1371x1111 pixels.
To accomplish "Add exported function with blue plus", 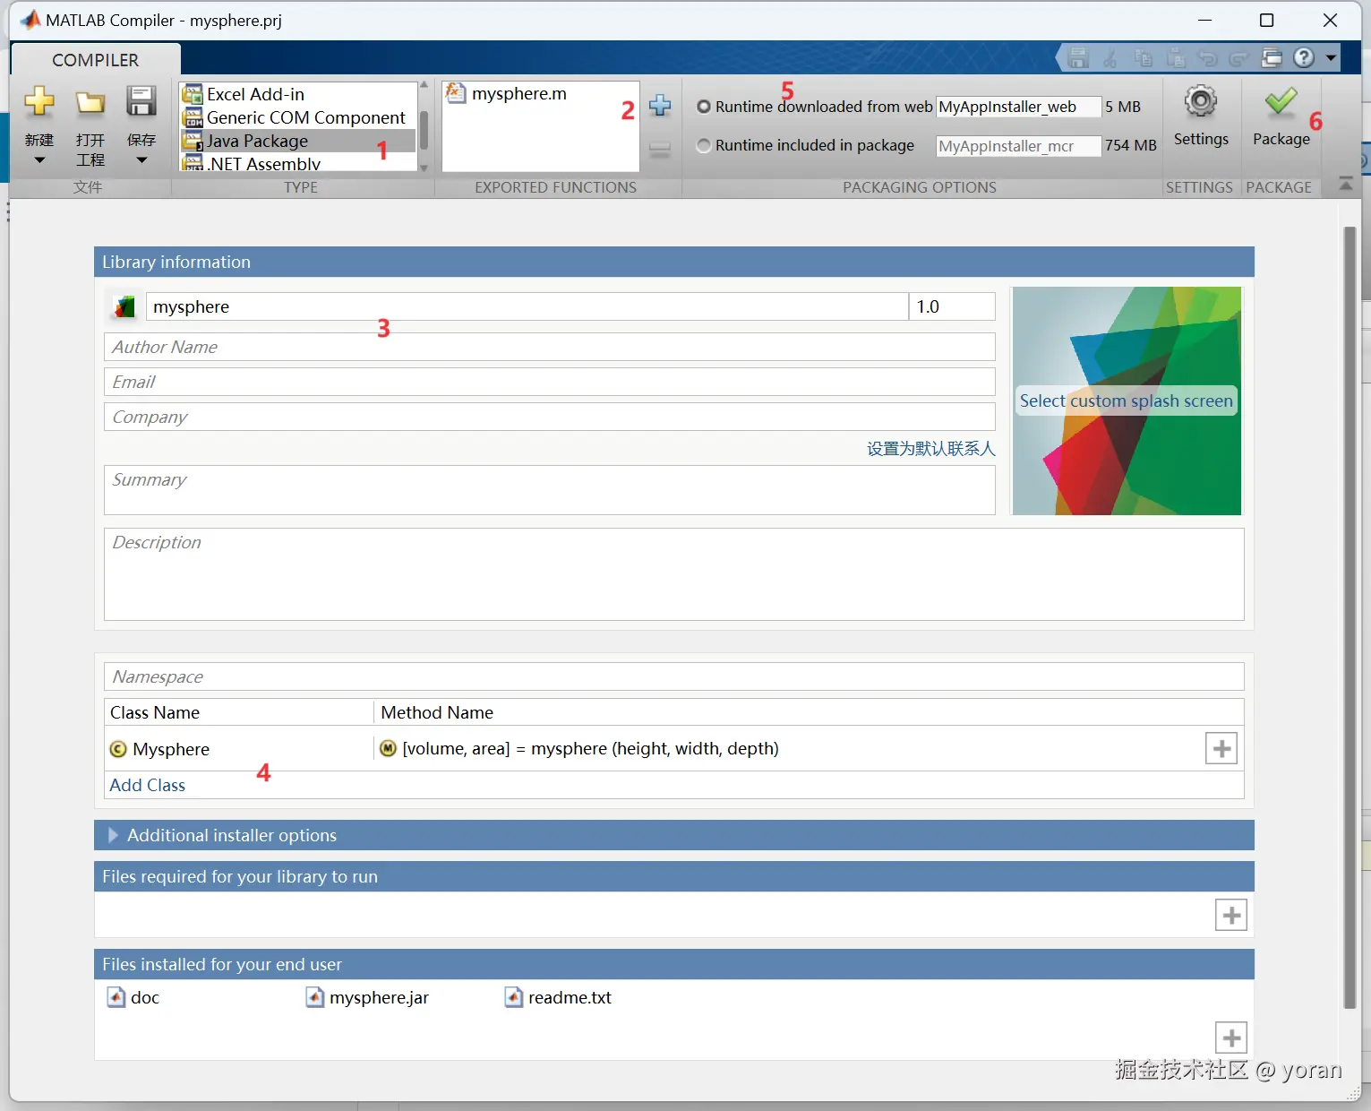I will (660, 105).
